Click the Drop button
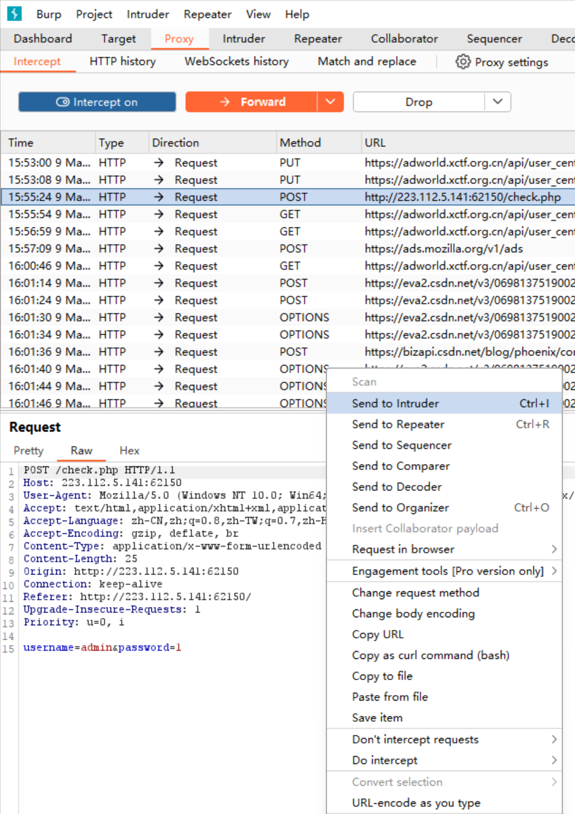575x814 pixels. tap(419, 102)
